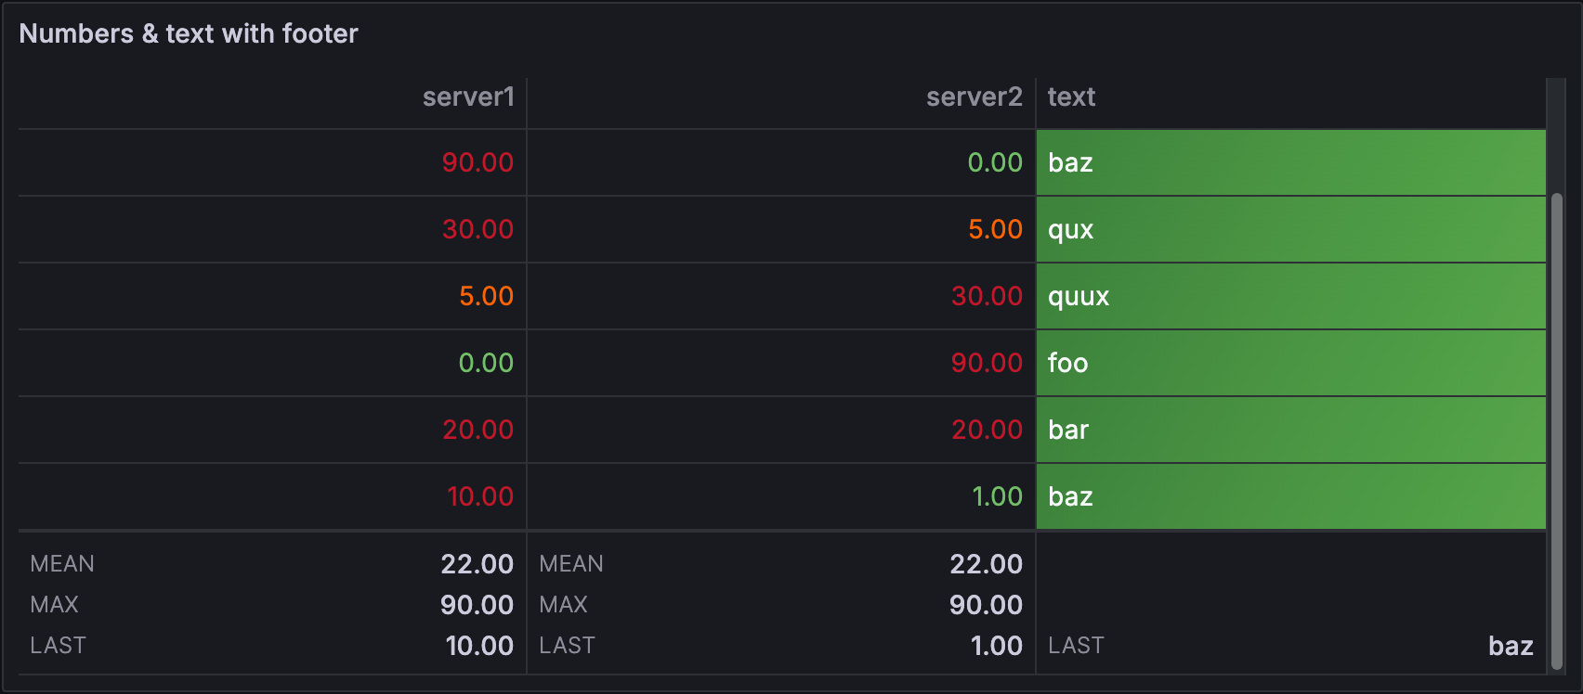Click the text column header
Viewport: 1583px width, 694px height.
point(1071,97)
